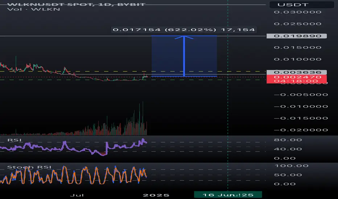Click the 0.015000 price scale value
The height and width of the screenshot is (199, 338).
(x=298, y=47)
